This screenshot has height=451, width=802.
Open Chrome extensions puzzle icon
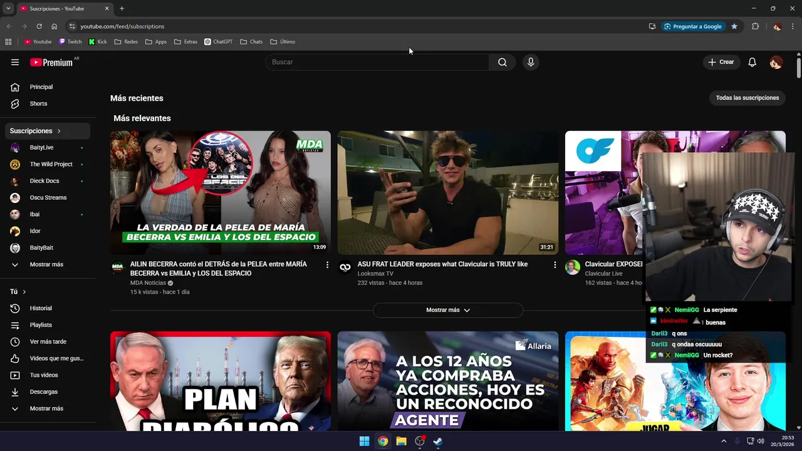(x=755, y=26)
